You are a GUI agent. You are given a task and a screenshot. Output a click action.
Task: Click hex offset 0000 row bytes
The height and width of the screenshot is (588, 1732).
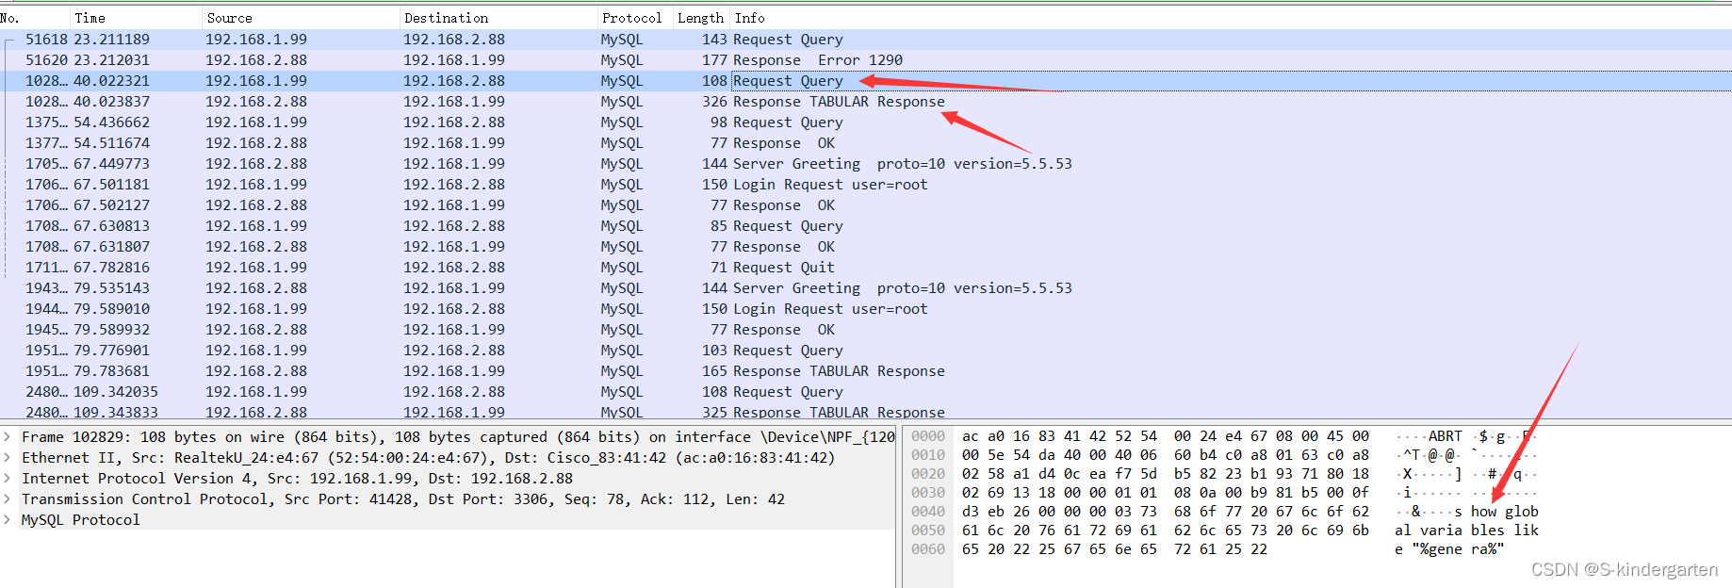click(1166, 436)
